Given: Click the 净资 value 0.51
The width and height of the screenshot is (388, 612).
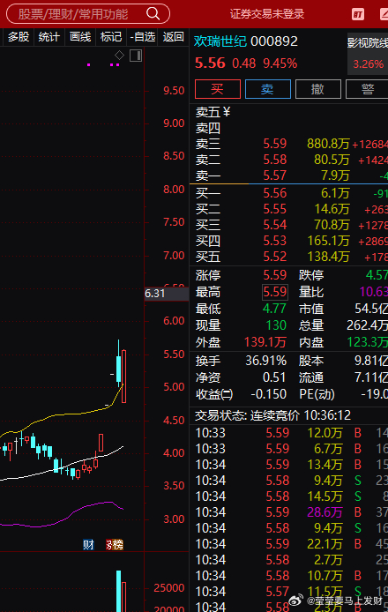Looking at the screenshot, I should (274, 377).
